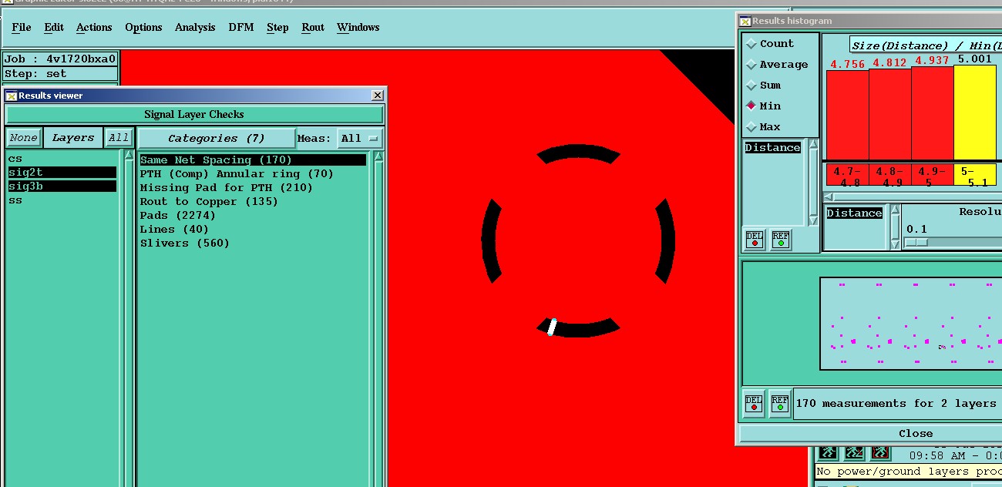The height and width of the screenshot is (487, 1002).
Task: Click the magenta-dot board overview thumbnail
Action: 911,324
